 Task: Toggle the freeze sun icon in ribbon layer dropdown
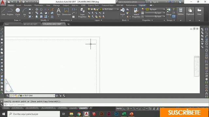pos(92,9)
